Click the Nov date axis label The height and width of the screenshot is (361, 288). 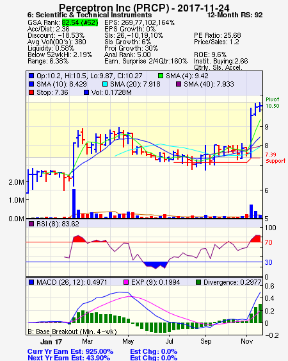[x=247, y=341]
